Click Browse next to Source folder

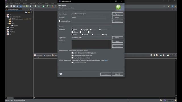point(117,14)
